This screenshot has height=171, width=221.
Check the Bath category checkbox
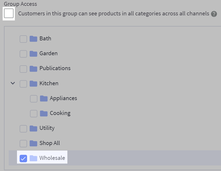23,39
